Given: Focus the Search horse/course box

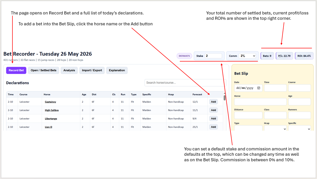Looking at the screenshot, I should click(x=185, y=83).
